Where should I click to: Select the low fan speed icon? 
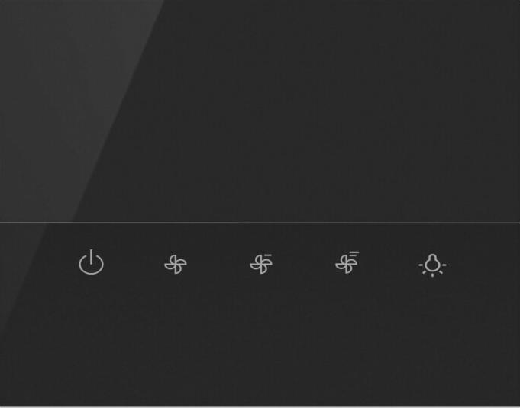click(x=176, y=265)
